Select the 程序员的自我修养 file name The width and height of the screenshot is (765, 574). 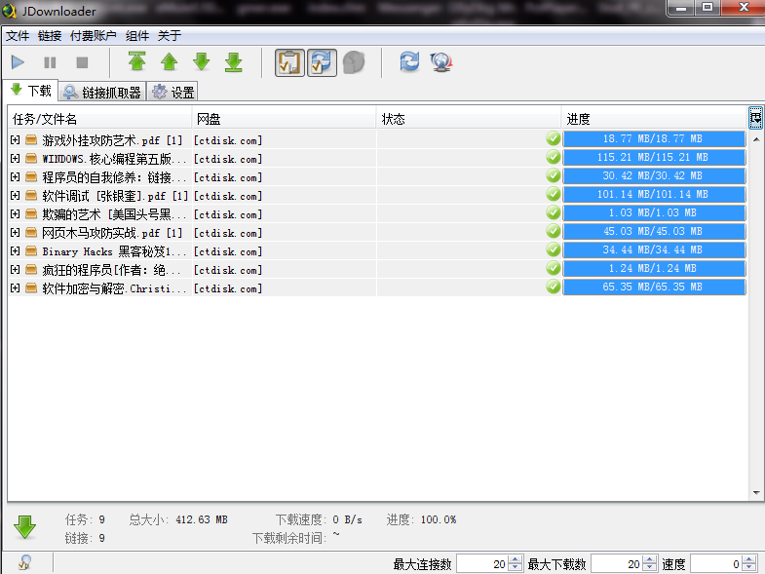[114, 177]
